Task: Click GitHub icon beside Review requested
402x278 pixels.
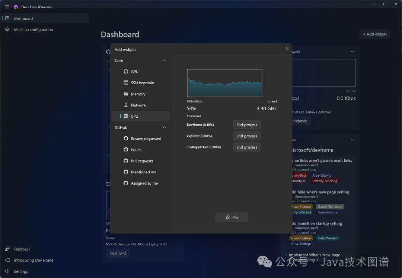Action: (126, 138)
